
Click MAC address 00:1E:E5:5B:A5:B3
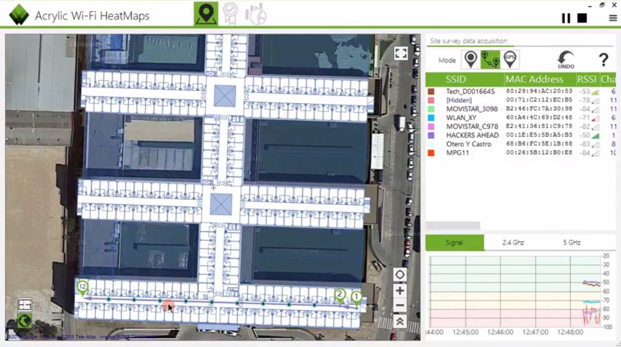(x=539, y=135)
